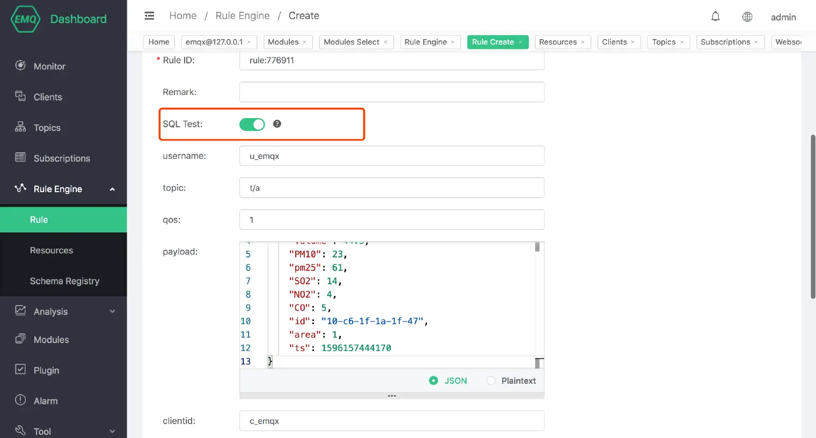This screenshot has width=816, height=438.
Task: Open Schema Registry in the sidebar
Action: tap(63, 281)
